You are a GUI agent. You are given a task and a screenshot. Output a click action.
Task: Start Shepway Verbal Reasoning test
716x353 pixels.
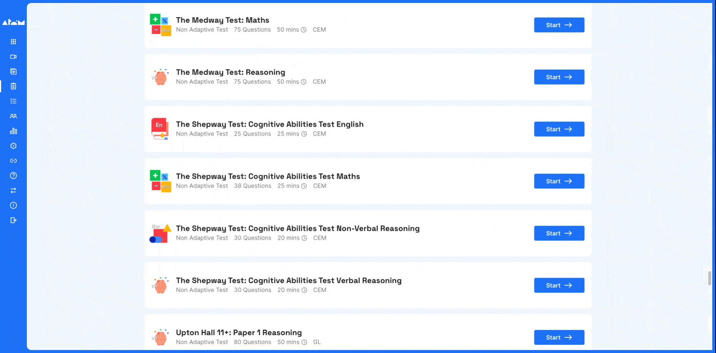[559, 286]
